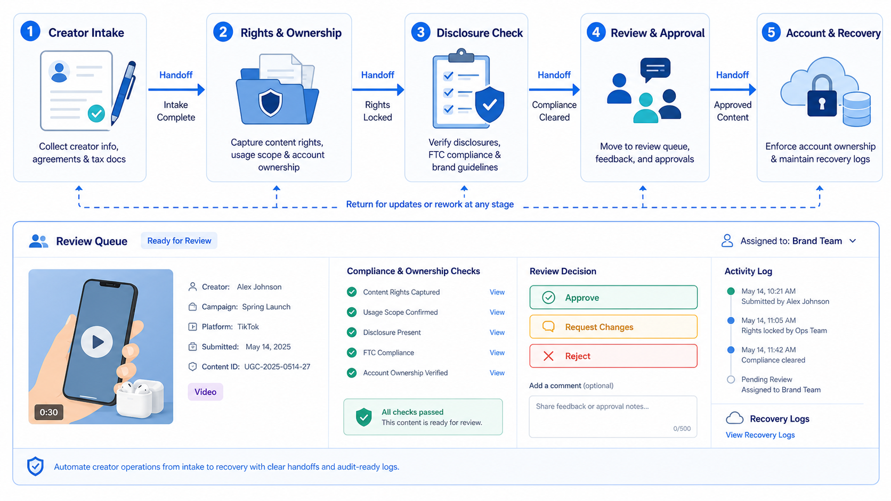The image size is (891, 501).
Task: Click the Usage Scope Confirmed check icon
Action: (x=352, y=312)
